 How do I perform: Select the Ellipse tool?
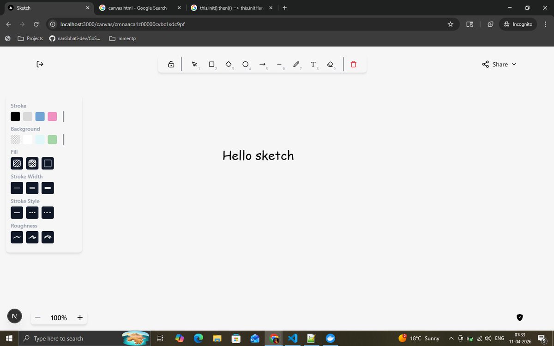(x=245, y=64)
